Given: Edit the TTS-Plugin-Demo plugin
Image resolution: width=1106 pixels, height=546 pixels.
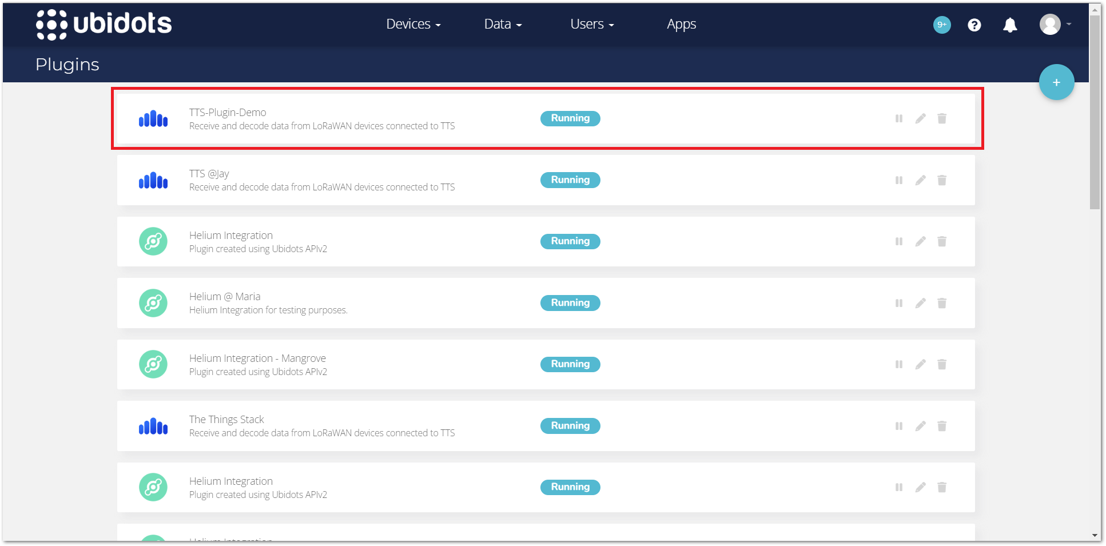Looking at the screenshot, I should pos(920,118).
